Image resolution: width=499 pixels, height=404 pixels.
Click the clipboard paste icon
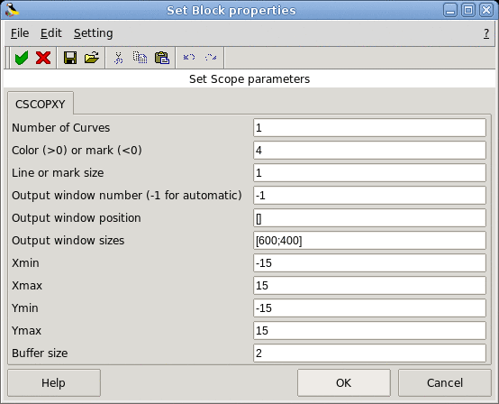point(161,58)
